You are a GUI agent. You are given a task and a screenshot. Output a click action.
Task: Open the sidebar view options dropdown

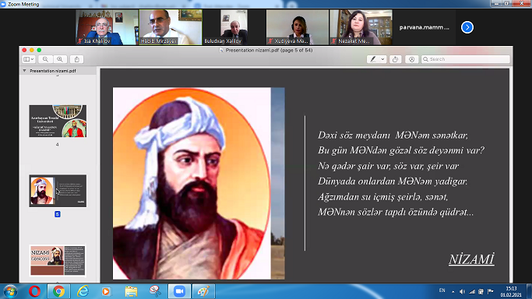tap(29, 59)
